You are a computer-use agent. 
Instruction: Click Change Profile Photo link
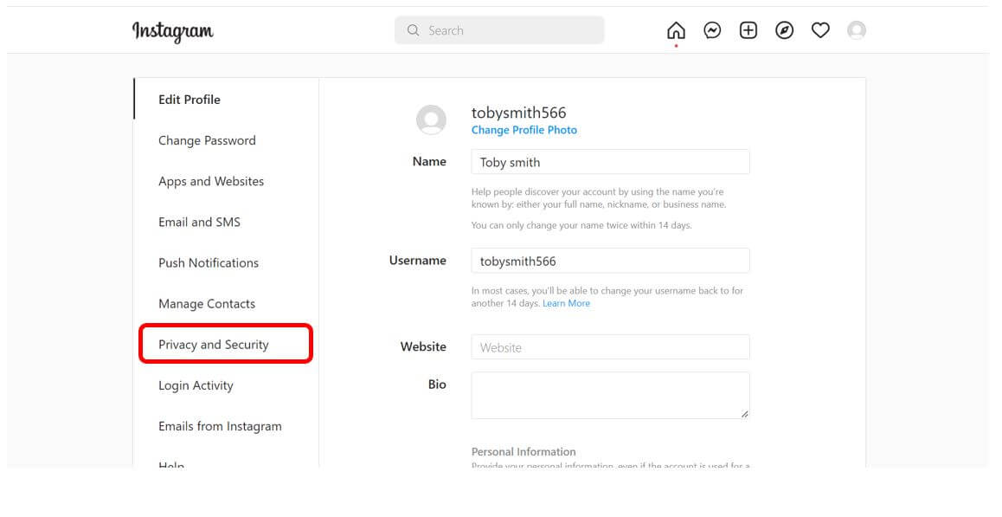tap(523, 130)
